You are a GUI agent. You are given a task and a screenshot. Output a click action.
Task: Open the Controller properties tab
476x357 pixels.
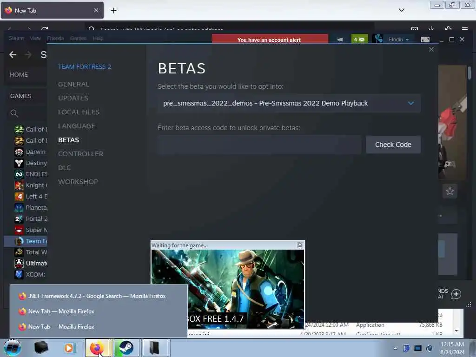click(81, 154)
